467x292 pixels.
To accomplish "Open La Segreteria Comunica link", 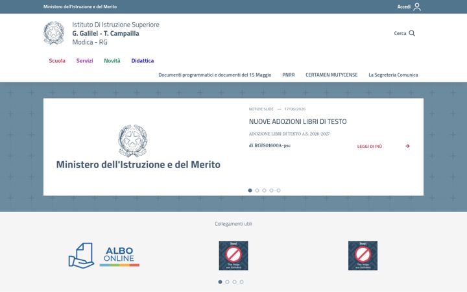I will pos(393,75).
